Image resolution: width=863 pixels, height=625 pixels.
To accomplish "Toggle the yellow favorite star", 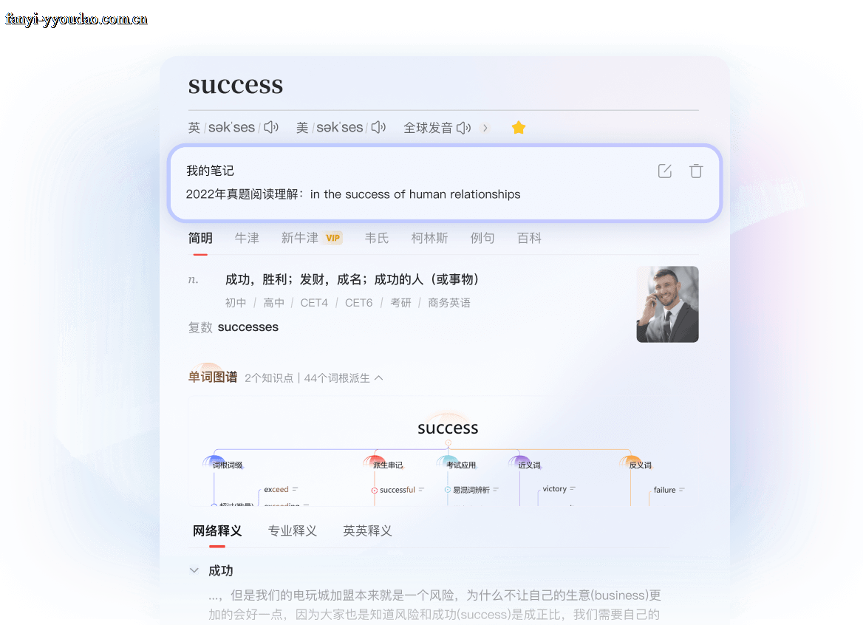I will coord(519,128).
